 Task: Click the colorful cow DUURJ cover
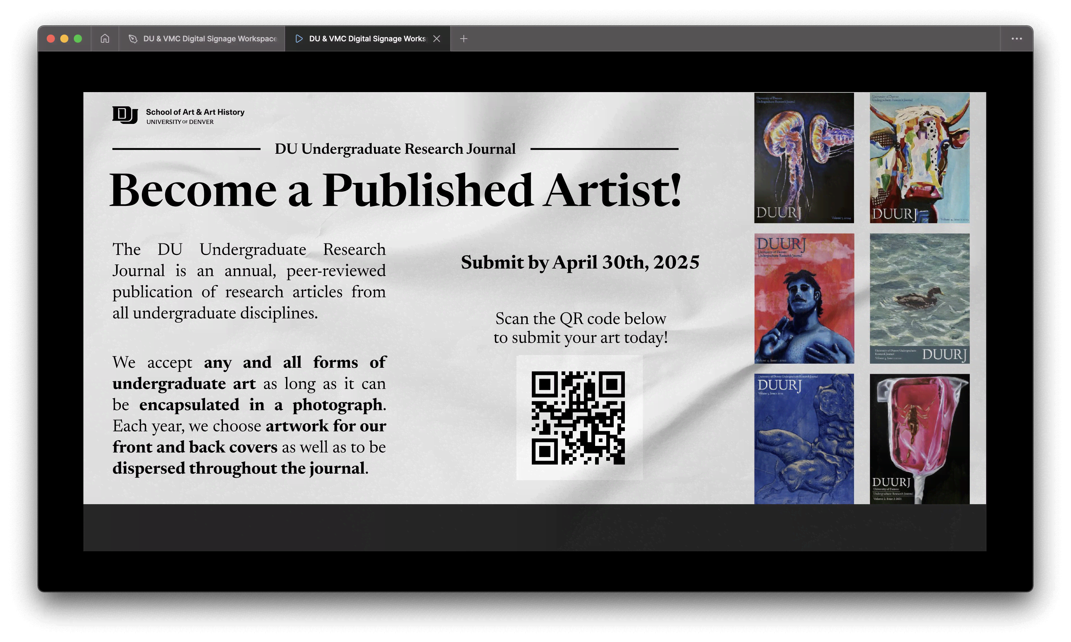919,158
